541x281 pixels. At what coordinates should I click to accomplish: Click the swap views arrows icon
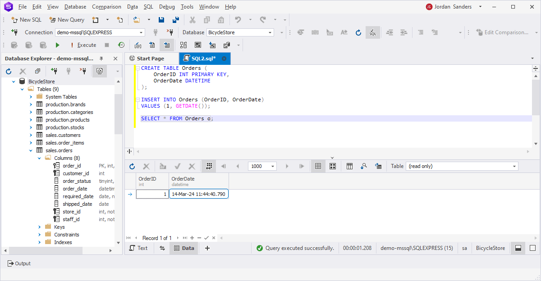tap(162, 248)
